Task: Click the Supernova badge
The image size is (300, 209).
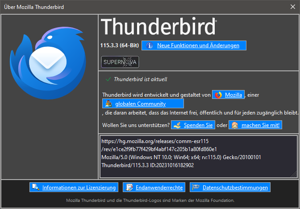Action: click(120, 62)
